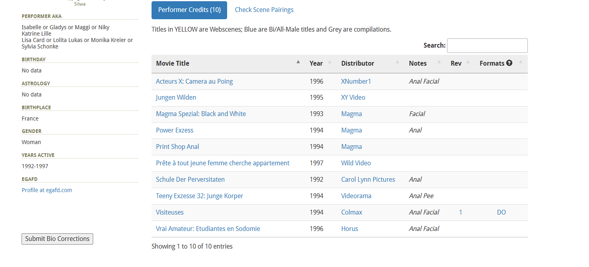The height and width of the screenshot is (267, 589).
Task: Open Jungen Wilden movie title link
Action: (176, 98)
